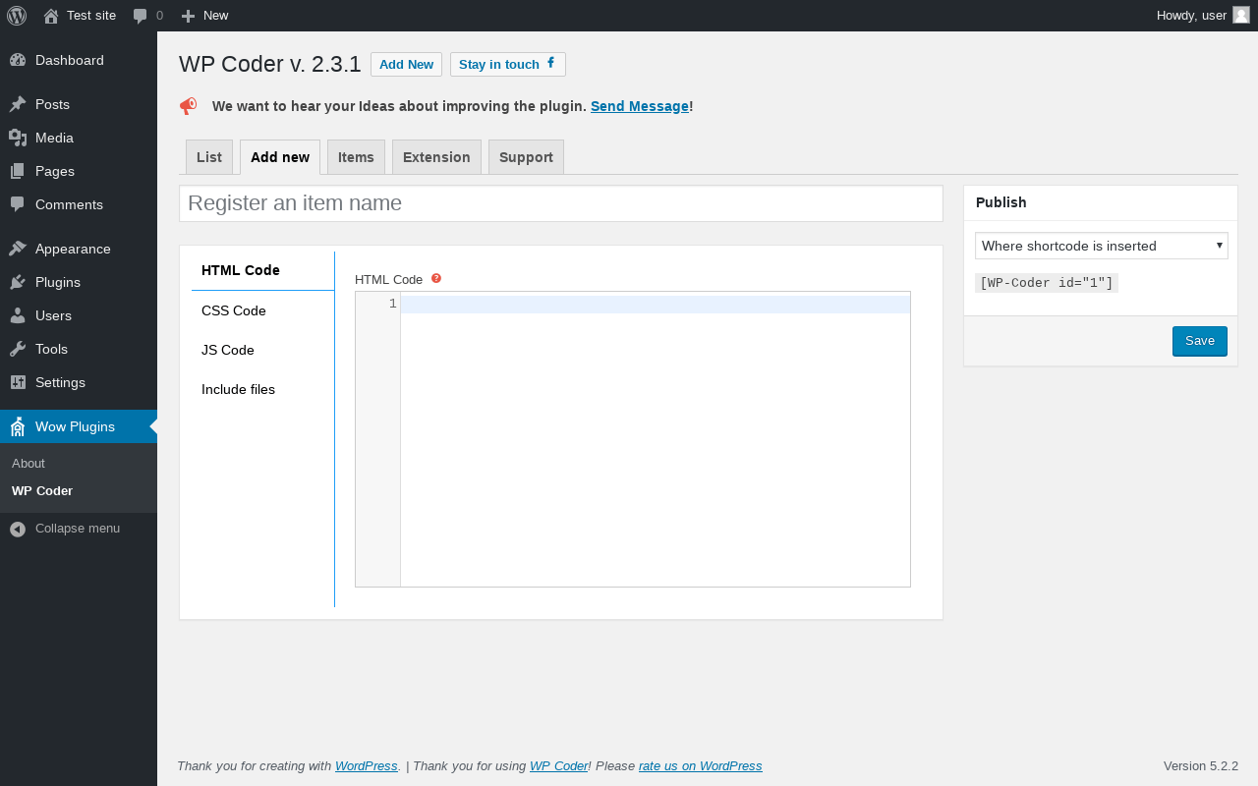Switch to the CSS Code section
1258x786 pixels.
click(262, 310)
